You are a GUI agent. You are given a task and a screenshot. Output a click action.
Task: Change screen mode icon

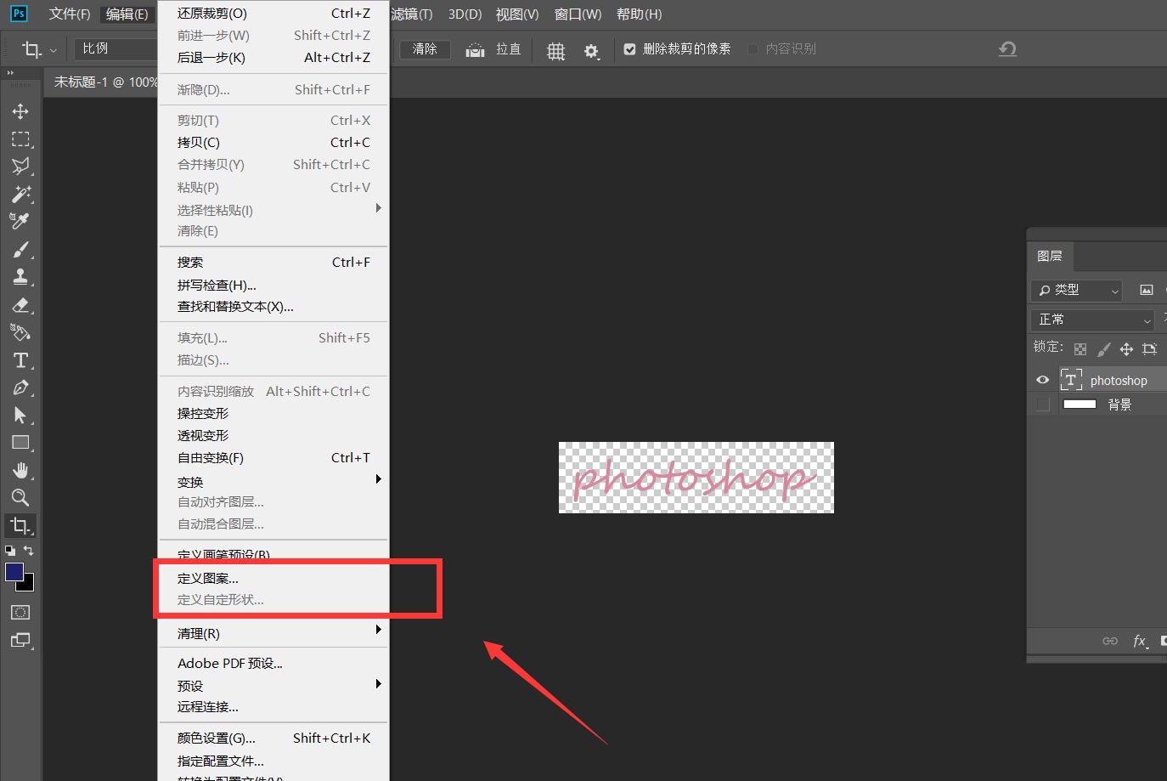pos(20,640)
